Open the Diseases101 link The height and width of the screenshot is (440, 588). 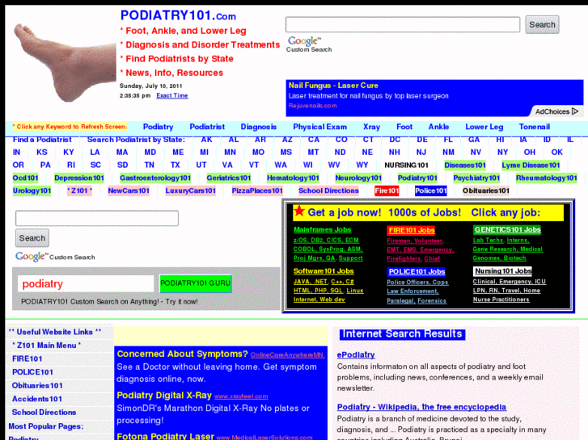(465, 166)
